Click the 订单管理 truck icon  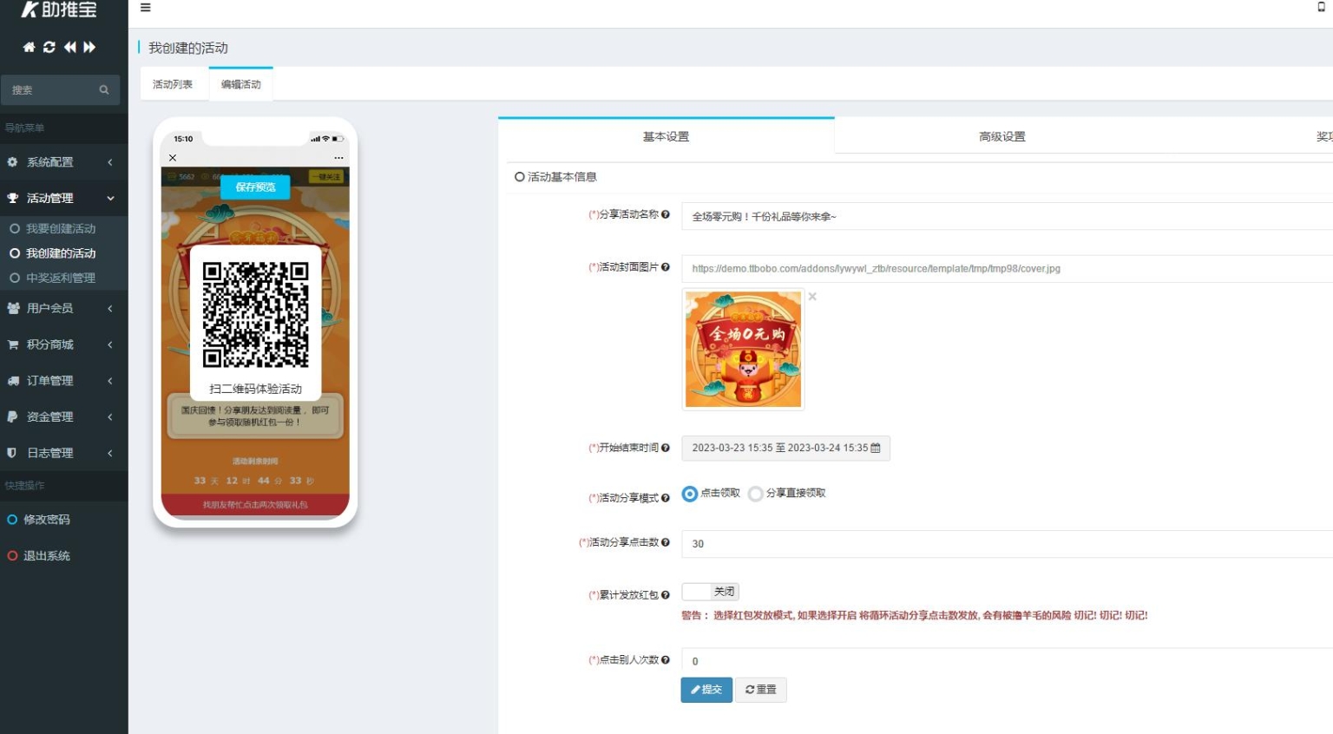point(12,380)
